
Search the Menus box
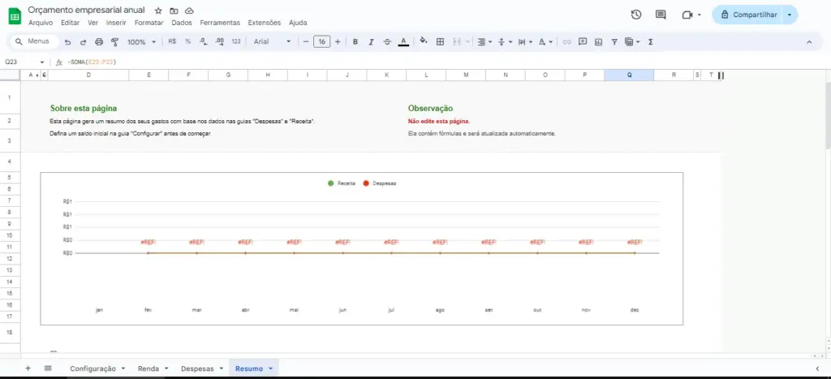coord(32,41)
